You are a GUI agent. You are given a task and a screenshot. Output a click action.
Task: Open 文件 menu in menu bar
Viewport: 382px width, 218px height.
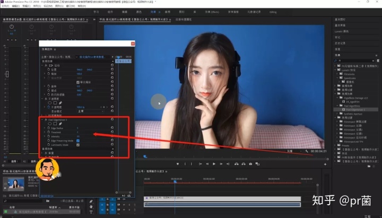[5, 6]
